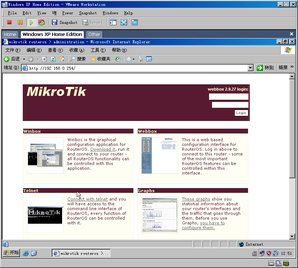Click the webbox login username field
The height and width of the screenshot is (268, 298).
[x=229, y=96]
